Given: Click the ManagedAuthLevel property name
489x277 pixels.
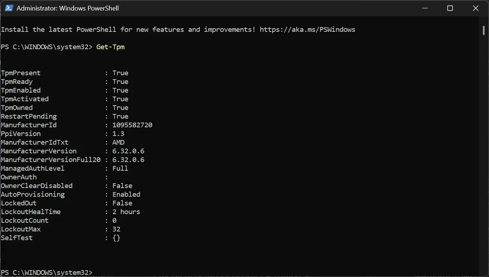Looking at the screenshot, I should click(x=33, y=169).
